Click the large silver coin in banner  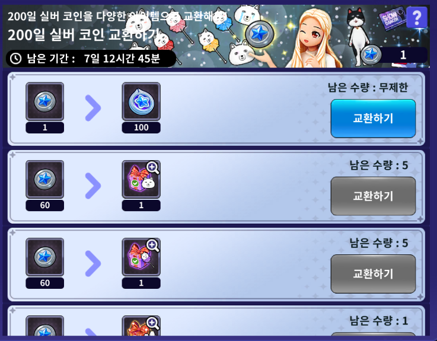259,34
